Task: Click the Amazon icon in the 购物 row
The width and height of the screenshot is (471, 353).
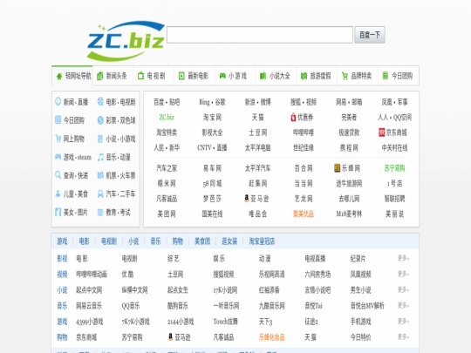Action: [170, 336]
